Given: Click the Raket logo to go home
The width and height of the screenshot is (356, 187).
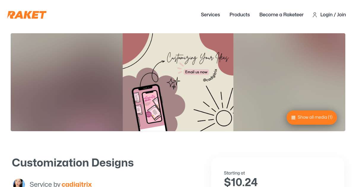Looking at the screenshot, I should pos(26,15).
